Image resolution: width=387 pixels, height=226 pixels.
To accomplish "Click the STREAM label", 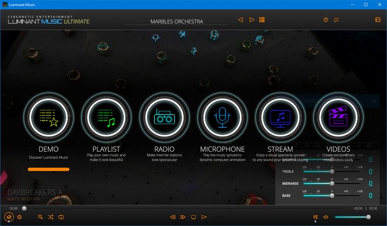I will 281,149.
